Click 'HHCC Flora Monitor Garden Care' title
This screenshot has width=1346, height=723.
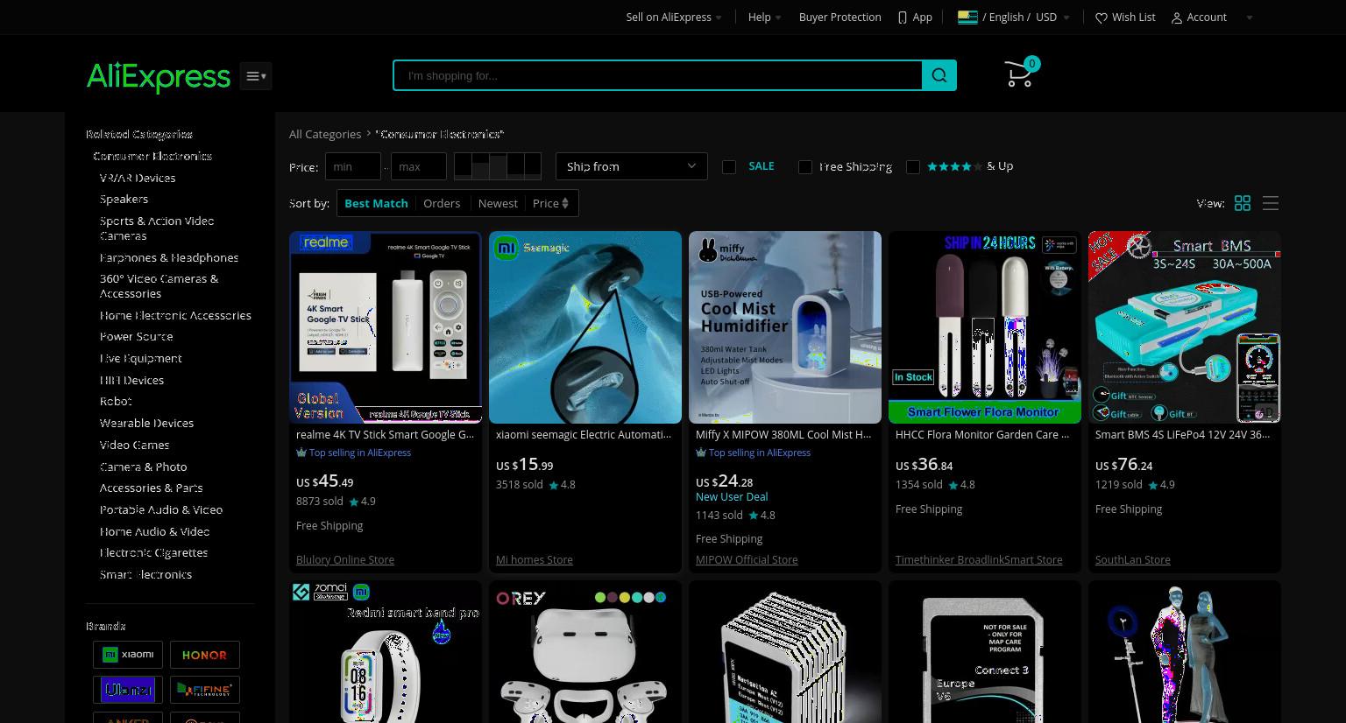982,434
